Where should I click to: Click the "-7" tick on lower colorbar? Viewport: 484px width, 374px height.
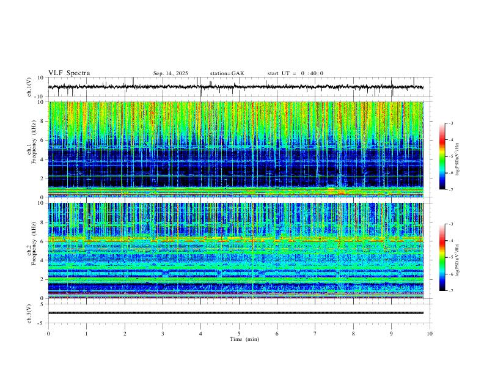451,290
